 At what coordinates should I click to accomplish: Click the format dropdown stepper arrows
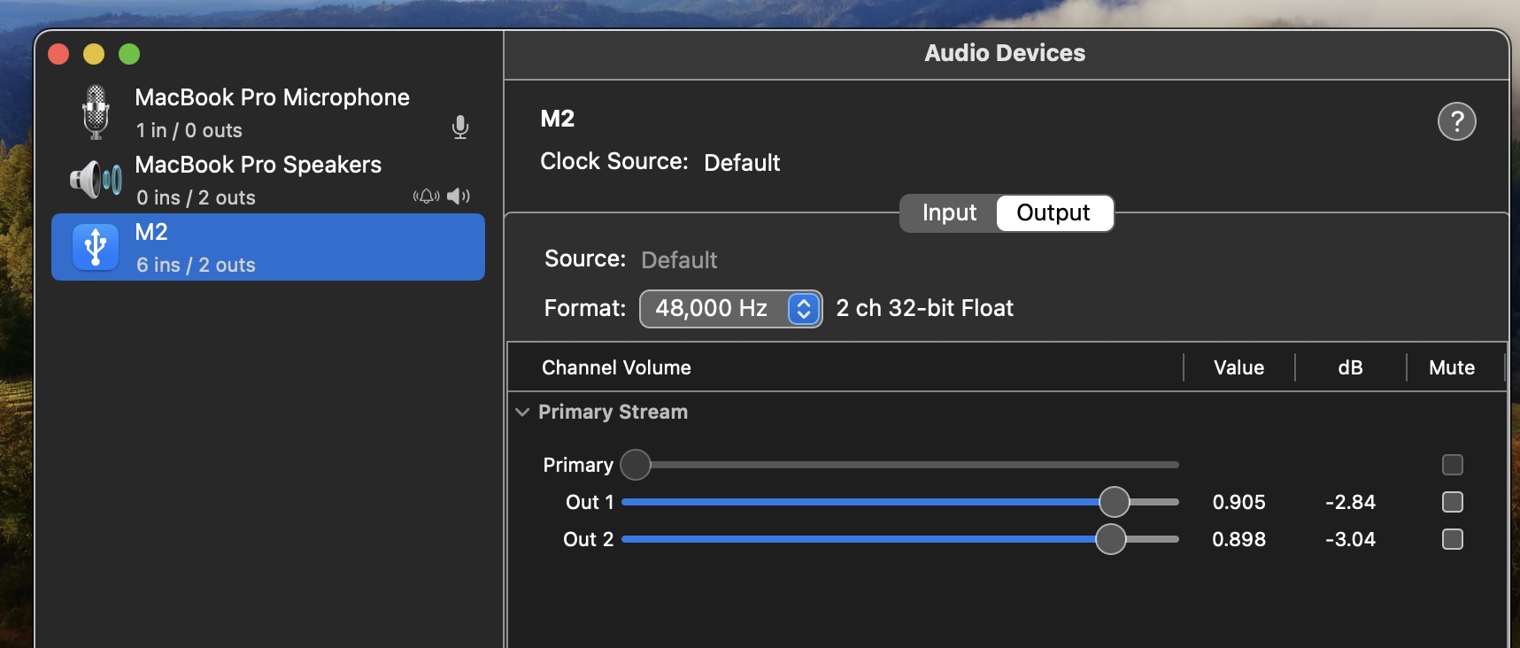tap(804, 308)
